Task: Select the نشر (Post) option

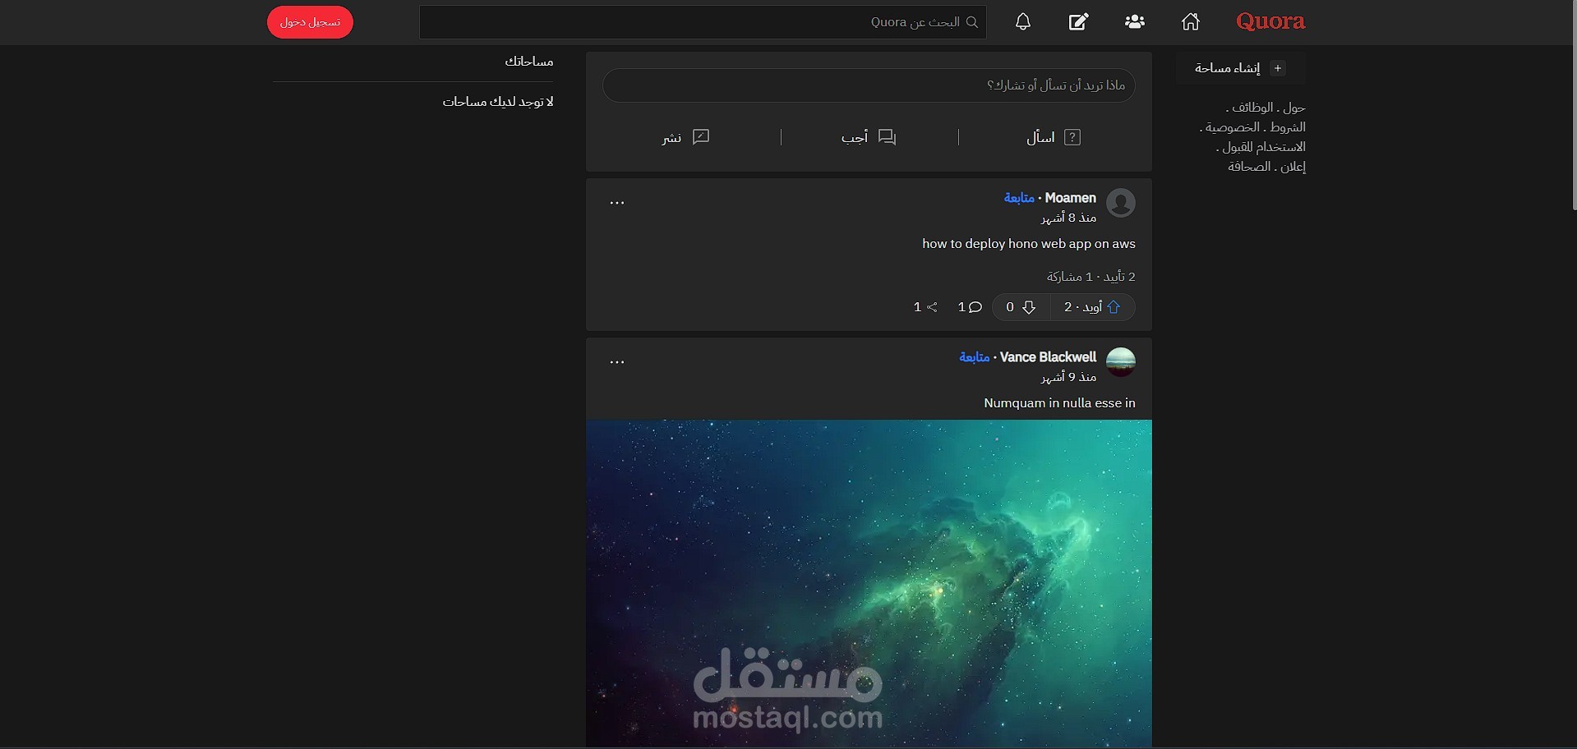Action: [684, 137]
